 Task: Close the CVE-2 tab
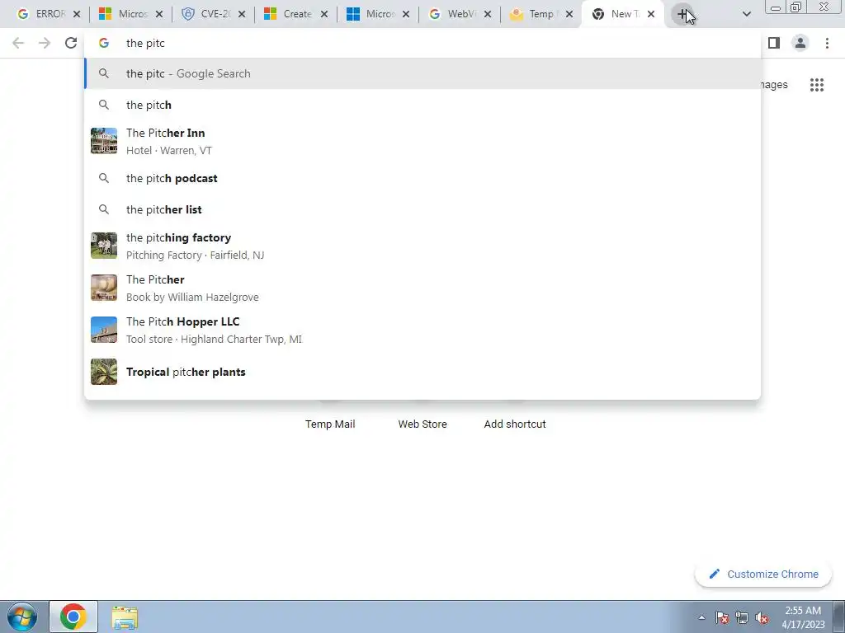(x=242, y=15)
